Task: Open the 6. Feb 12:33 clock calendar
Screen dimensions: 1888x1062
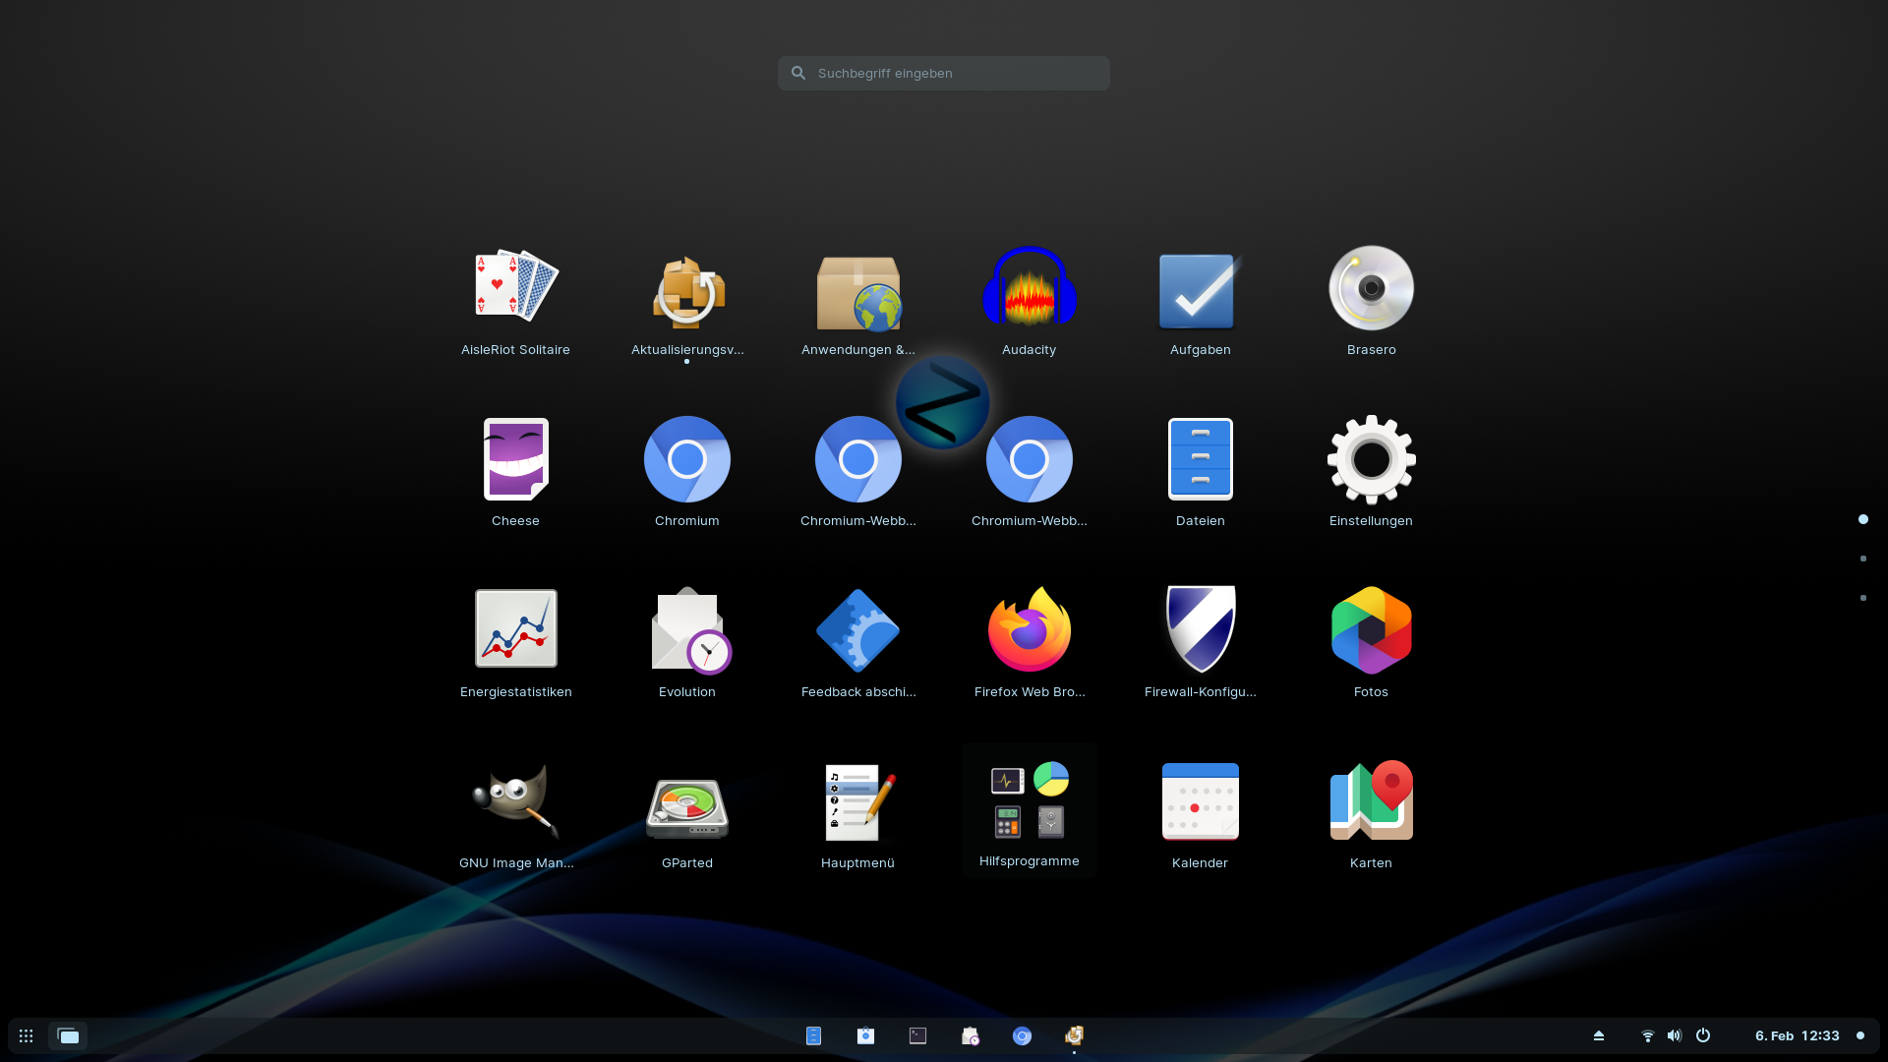Action: [x=1797, y=1035]
